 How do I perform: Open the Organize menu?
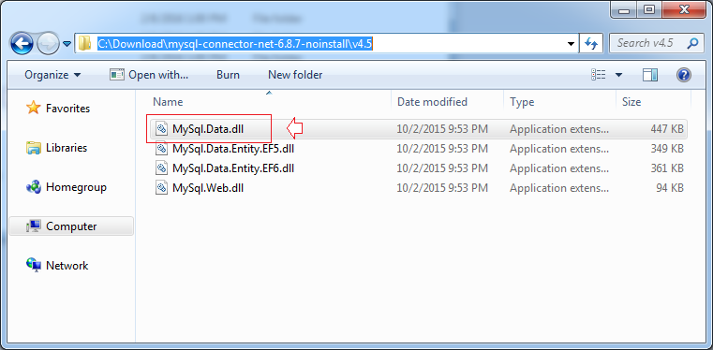52,75
